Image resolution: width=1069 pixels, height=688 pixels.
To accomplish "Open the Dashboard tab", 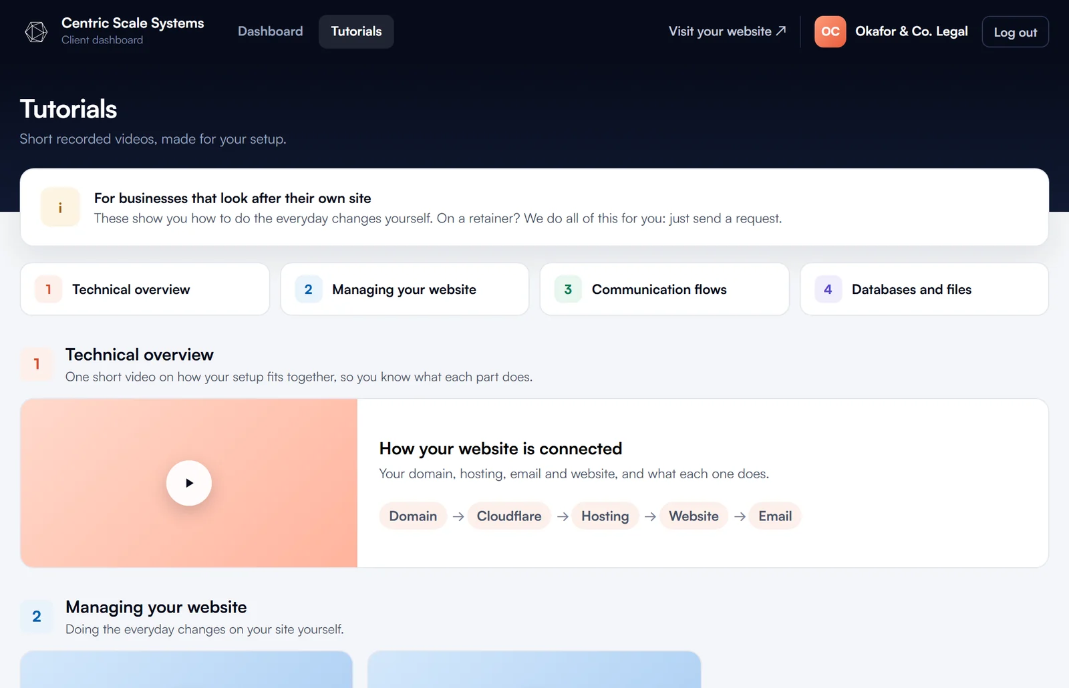I will (270, 31).
